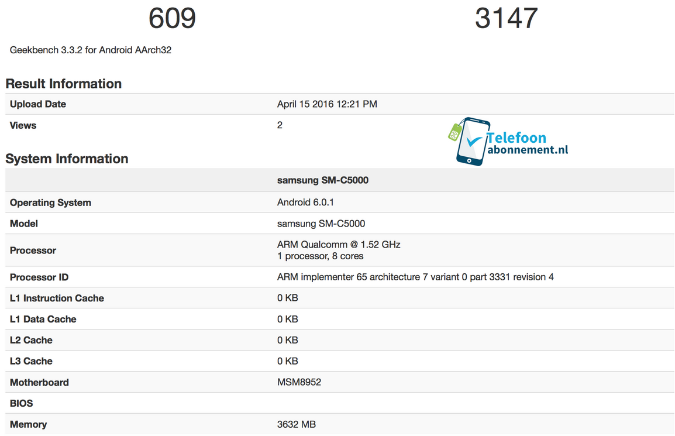Select the 1 processor, 8 cores text
Screen dimensions: 675x436
coord(321,256)
